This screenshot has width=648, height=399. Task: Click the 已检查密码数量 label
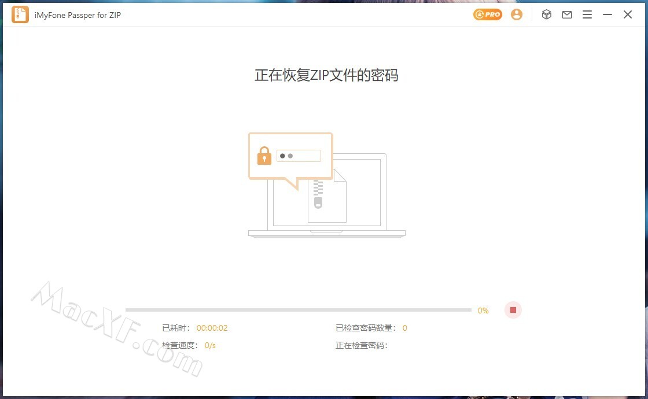click(x=365, y=328)
